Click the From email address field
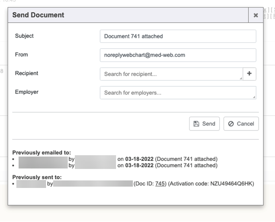This screenshot has height=222, width=275. (178, 55)
